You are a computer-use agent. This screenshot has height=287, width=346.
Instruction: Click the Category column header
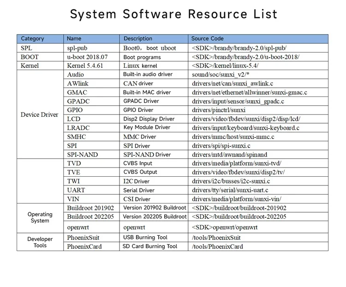tap(33, 39)
